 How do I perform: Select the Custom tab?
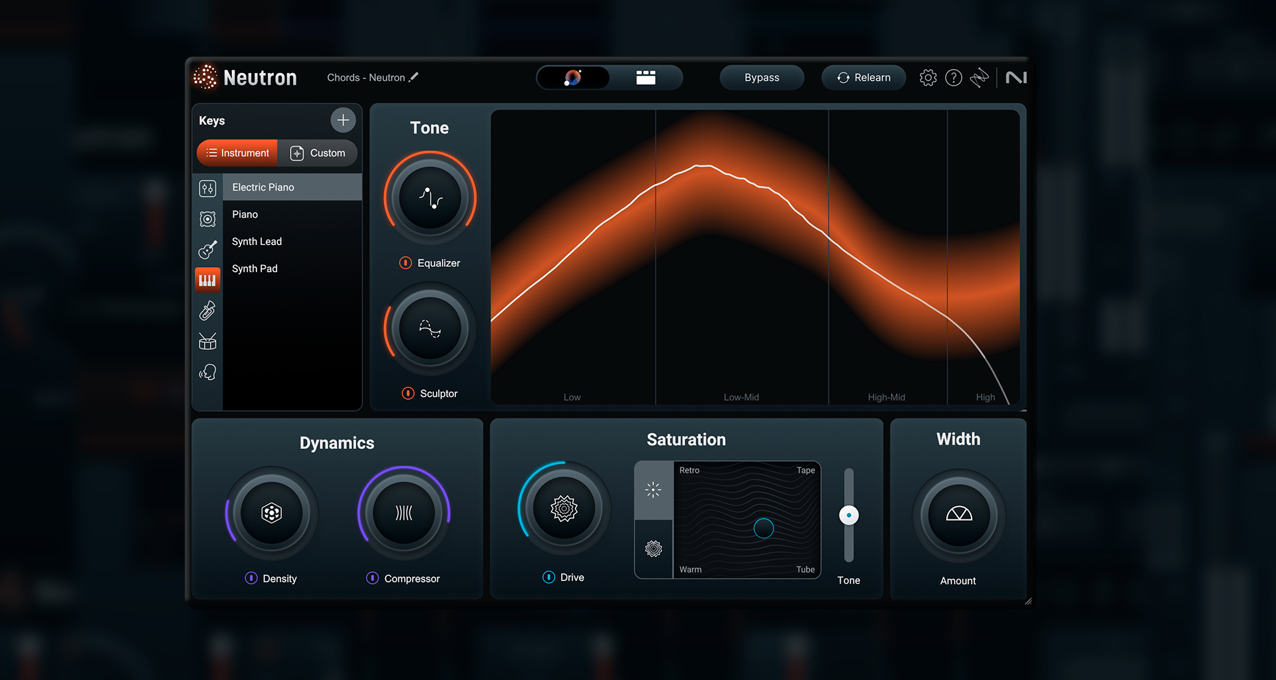click(318, 153)
